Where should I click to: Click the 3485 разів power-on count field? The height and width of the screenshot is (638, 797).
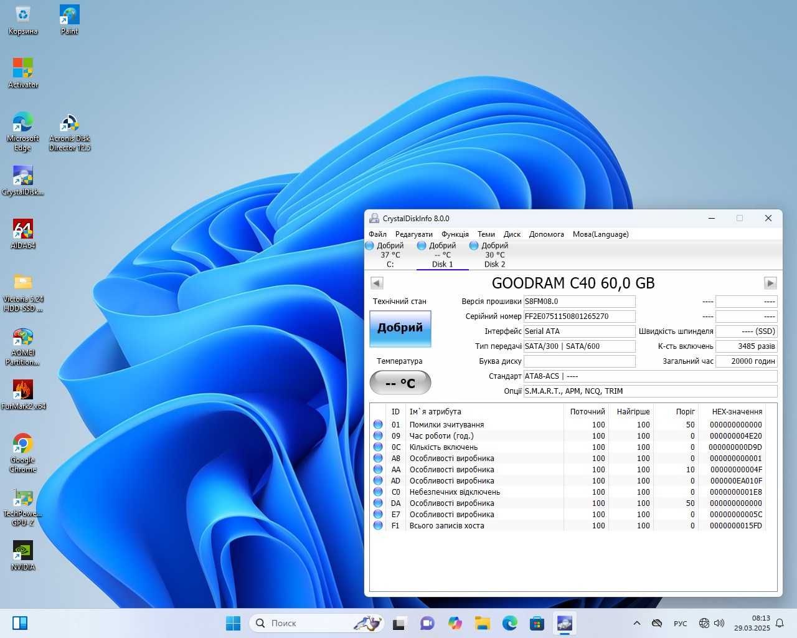[x=747, y=346]
